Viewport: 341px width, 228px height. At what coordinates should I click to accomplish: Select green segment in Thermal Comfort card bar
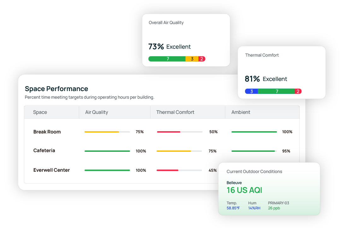(276, 91)
